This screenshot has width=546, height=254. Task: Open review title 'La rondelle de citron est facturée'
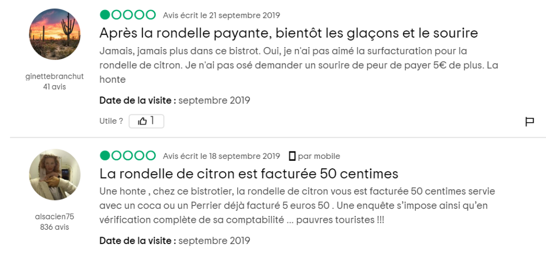(x=249, y=173)
